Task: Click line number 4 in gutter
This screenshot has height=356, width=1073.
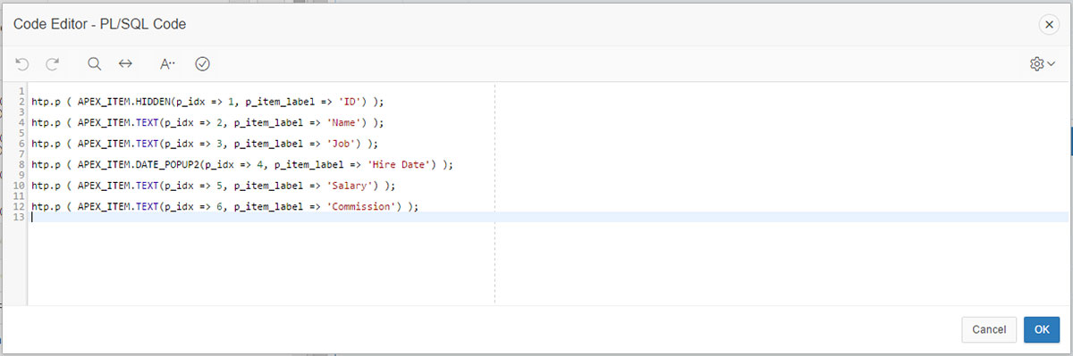Action: [x=20, y=122]
